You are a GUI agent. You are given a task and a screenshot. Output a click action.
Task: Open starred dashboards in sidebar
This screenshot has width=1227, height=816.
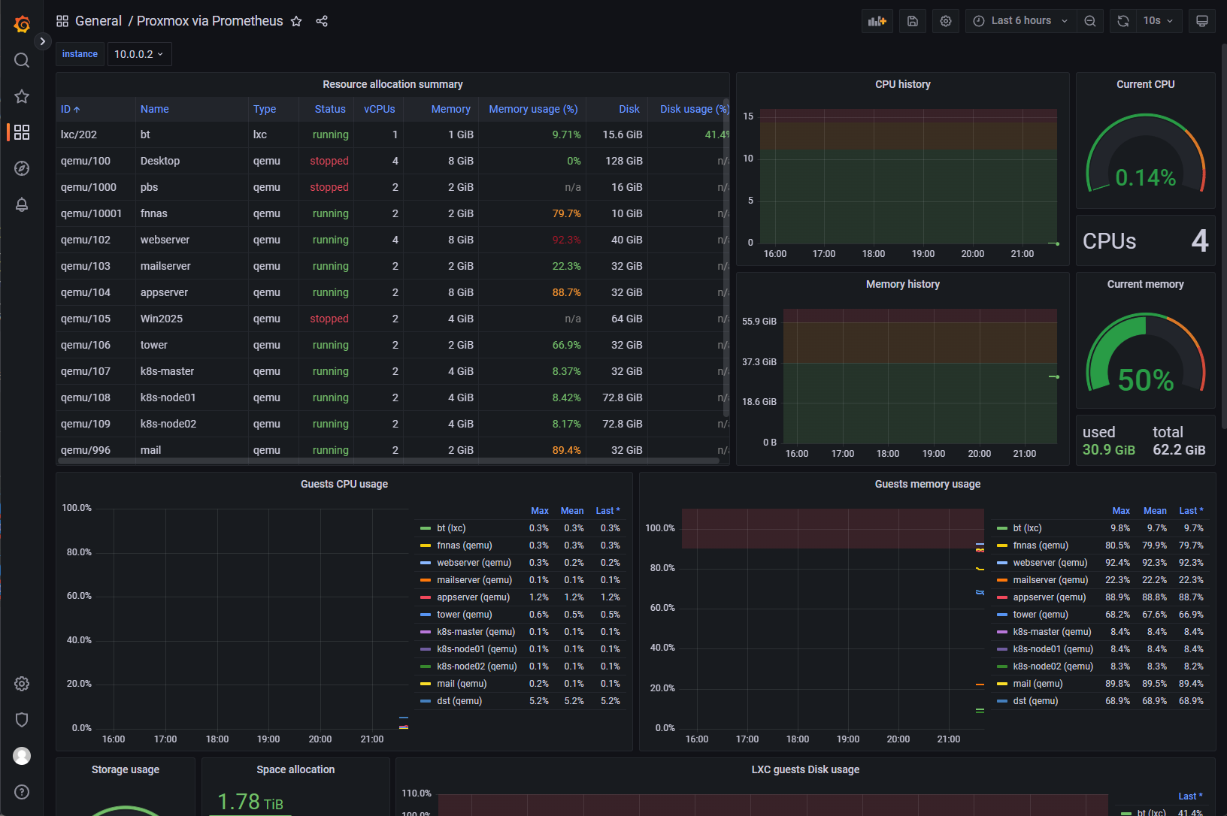click(x=22, y=96)
